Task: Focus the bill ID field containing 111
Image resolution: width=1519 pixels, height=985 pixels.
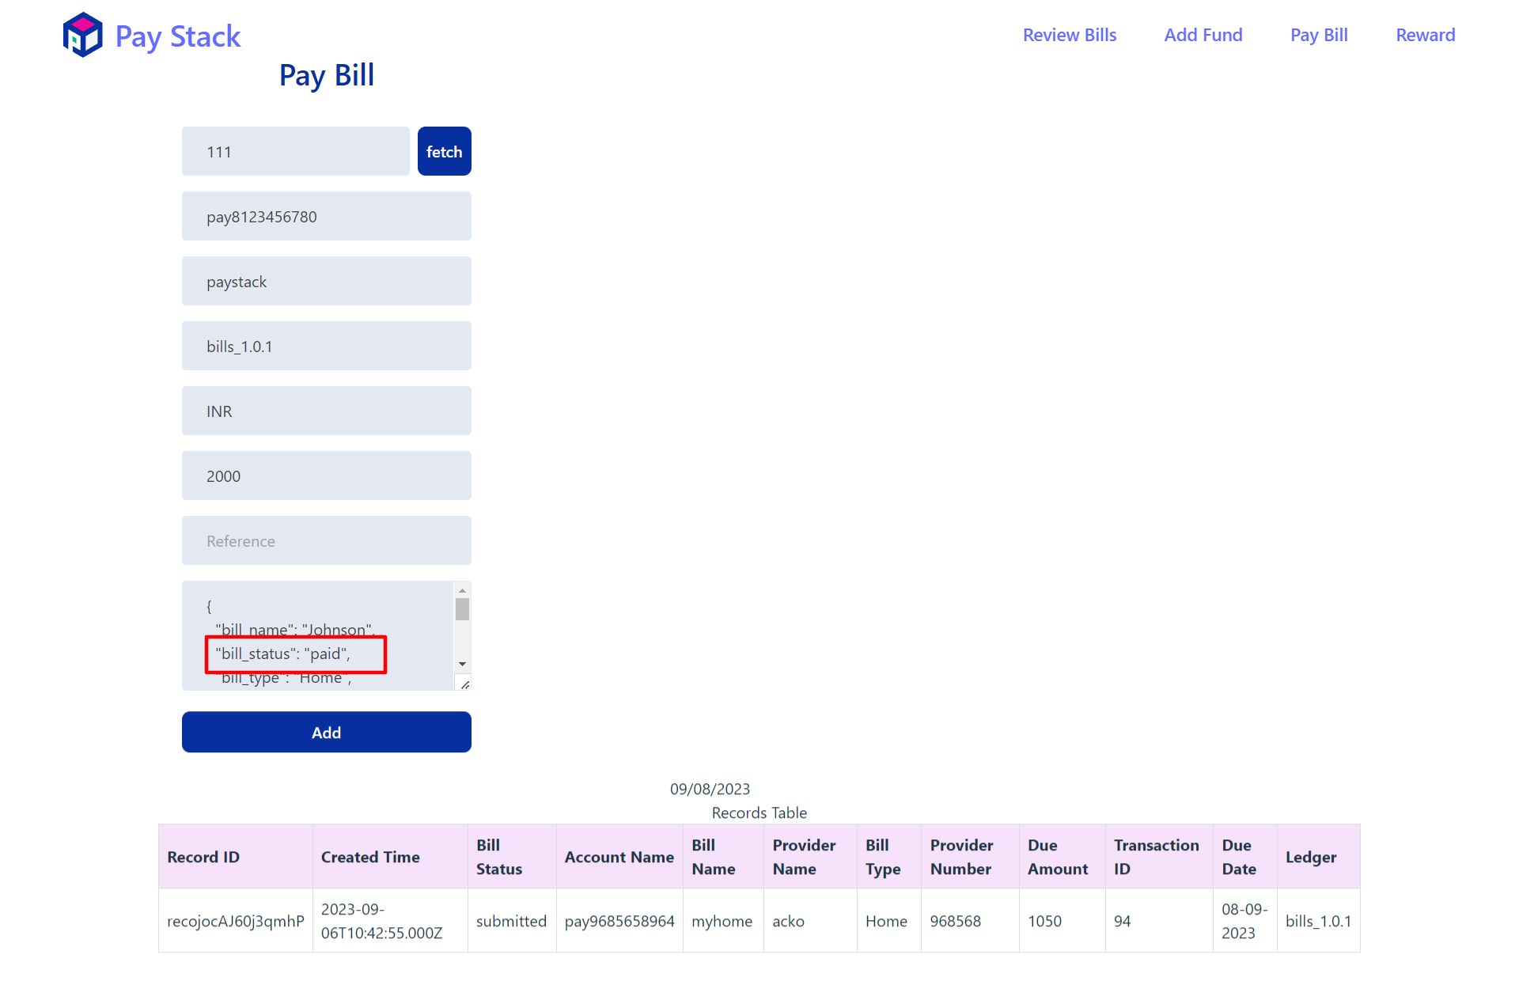Action: pyautogui.click(x=295, y=151)
